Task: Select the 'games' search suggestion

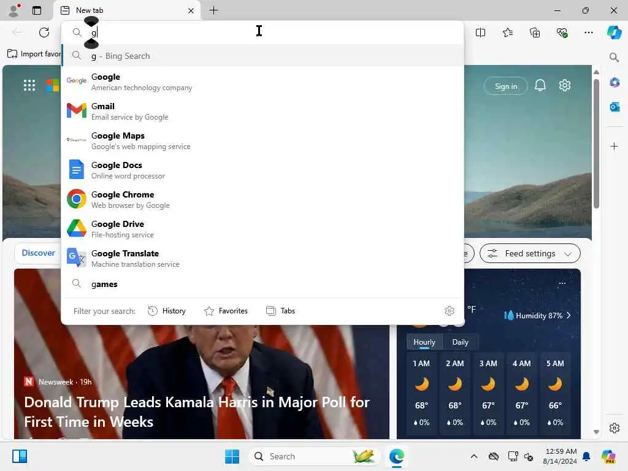Action: pyautogui.click(x=262, y=284)
